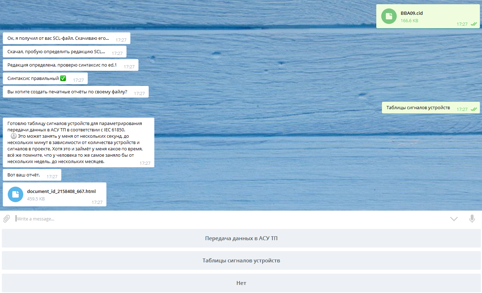This screenshot has width=482, height=293.
Task: Select the 'Нет' reply button
Action: pos(241,283)
